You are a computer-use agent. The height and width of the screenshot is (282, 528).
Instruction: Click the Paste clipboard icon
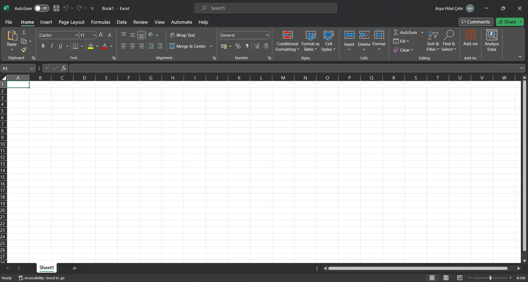click(x=12, y=35)
